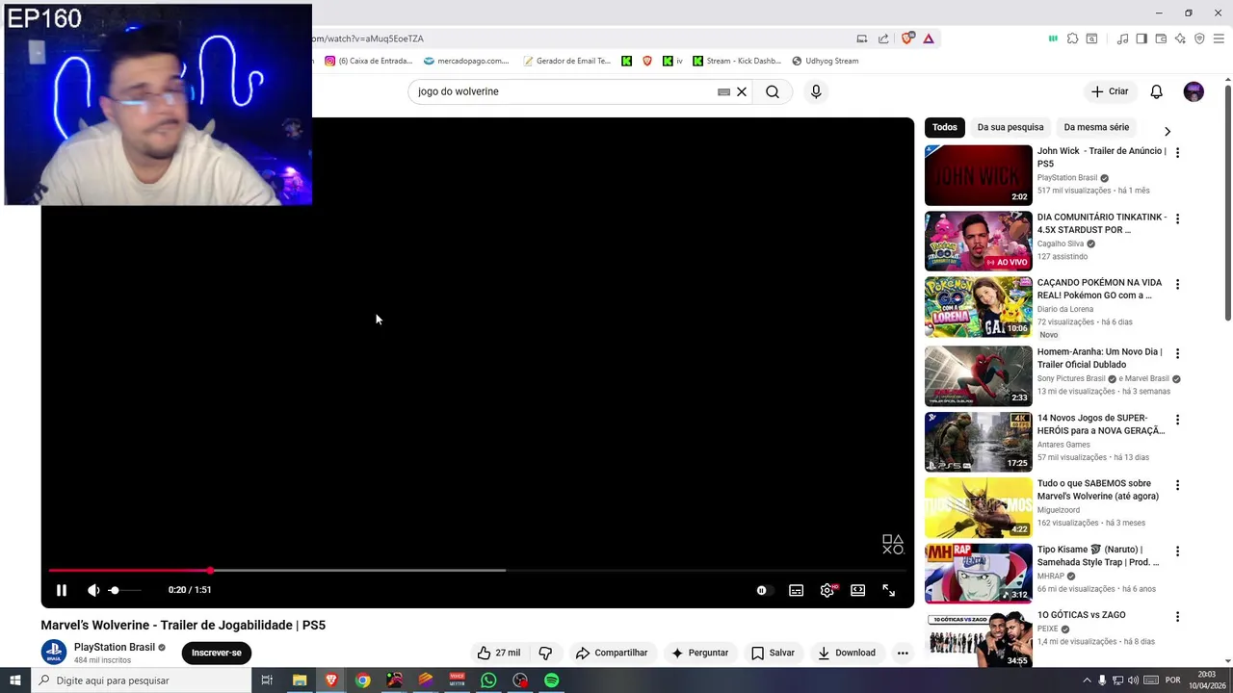This screenshot has height=693, width=1233.
Task: Open the mercadopago.com bookmark
Action: click(x=465, y=61)
